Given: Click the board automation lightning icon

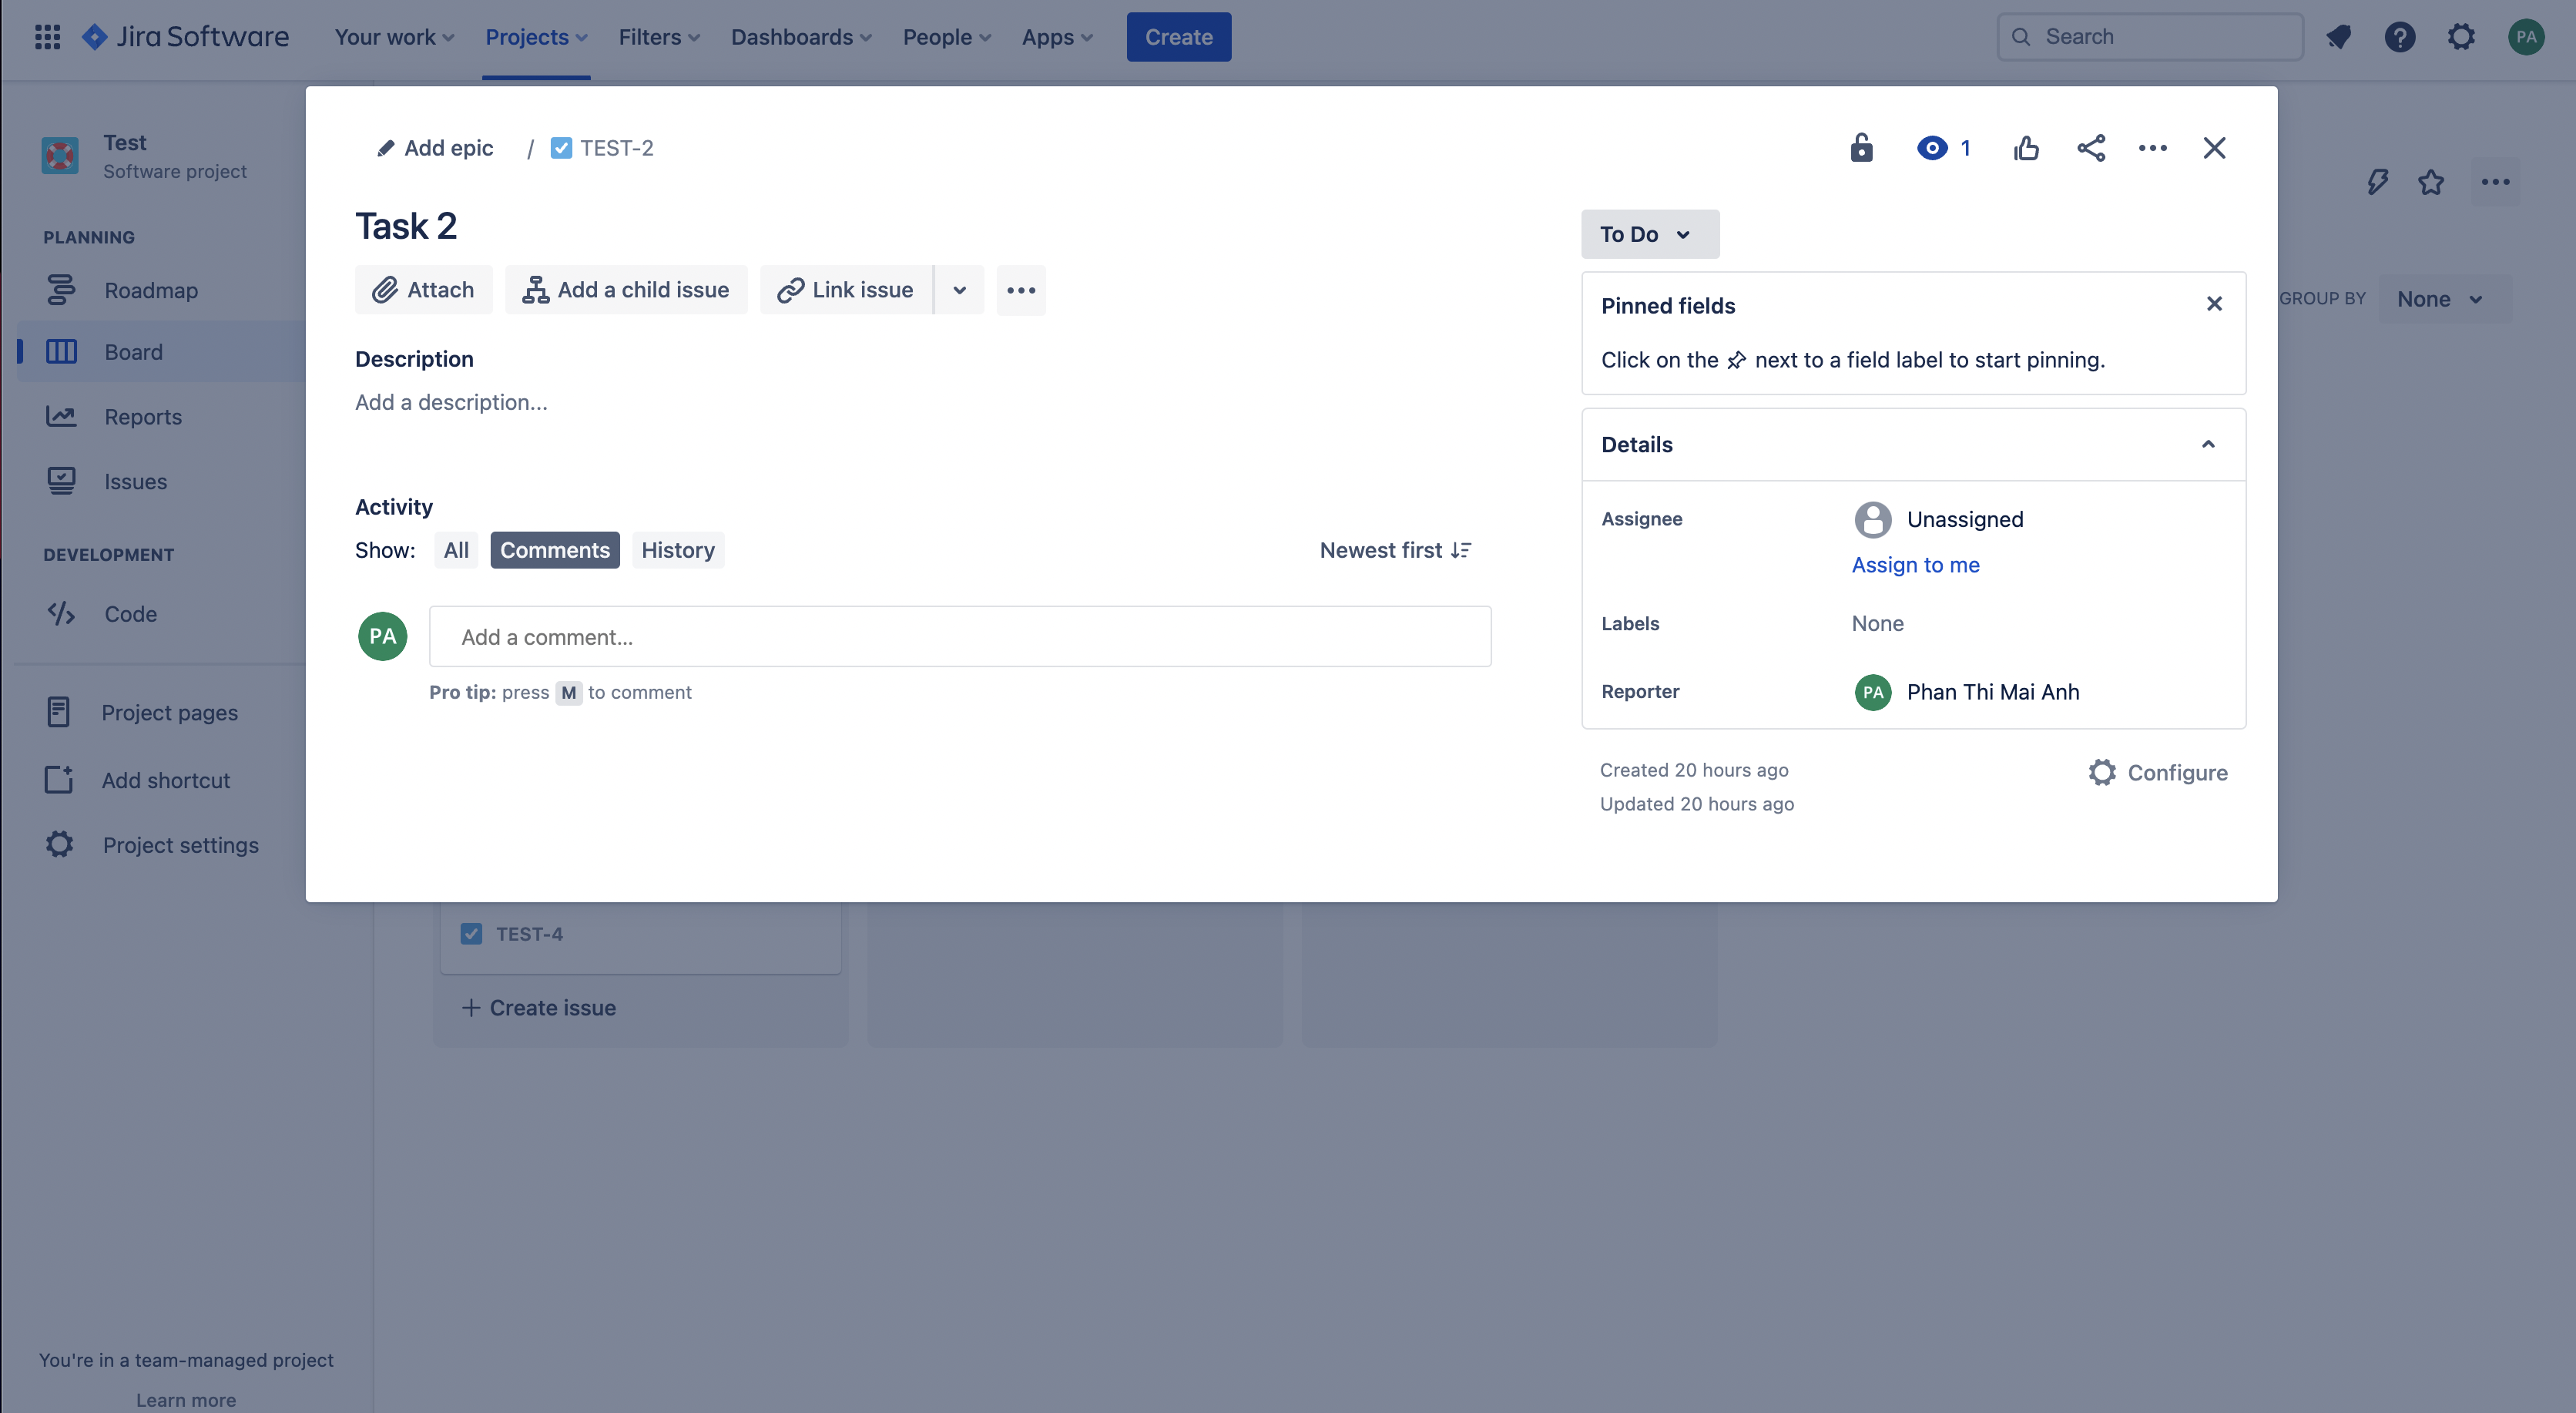Looking at the screenshot, I should tap(2377, 182).
